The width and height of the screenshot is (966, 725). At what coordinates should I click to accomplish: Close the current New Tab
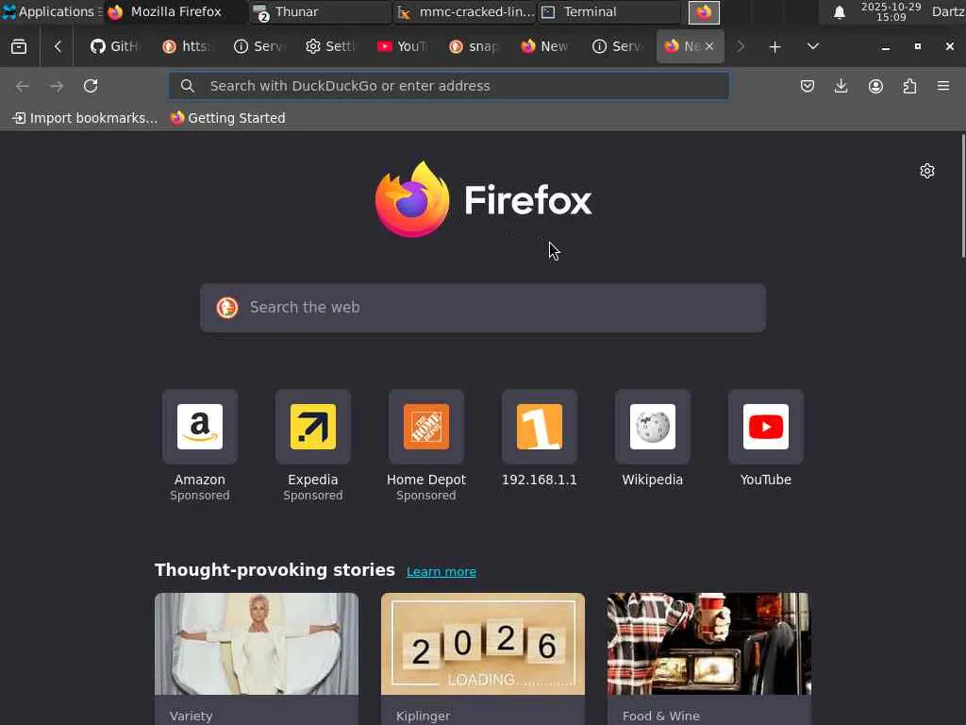coord(709,46)
